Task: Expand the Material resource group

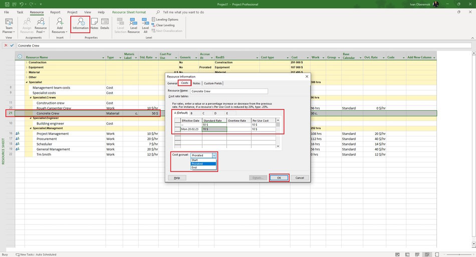Action: (27, 72)
